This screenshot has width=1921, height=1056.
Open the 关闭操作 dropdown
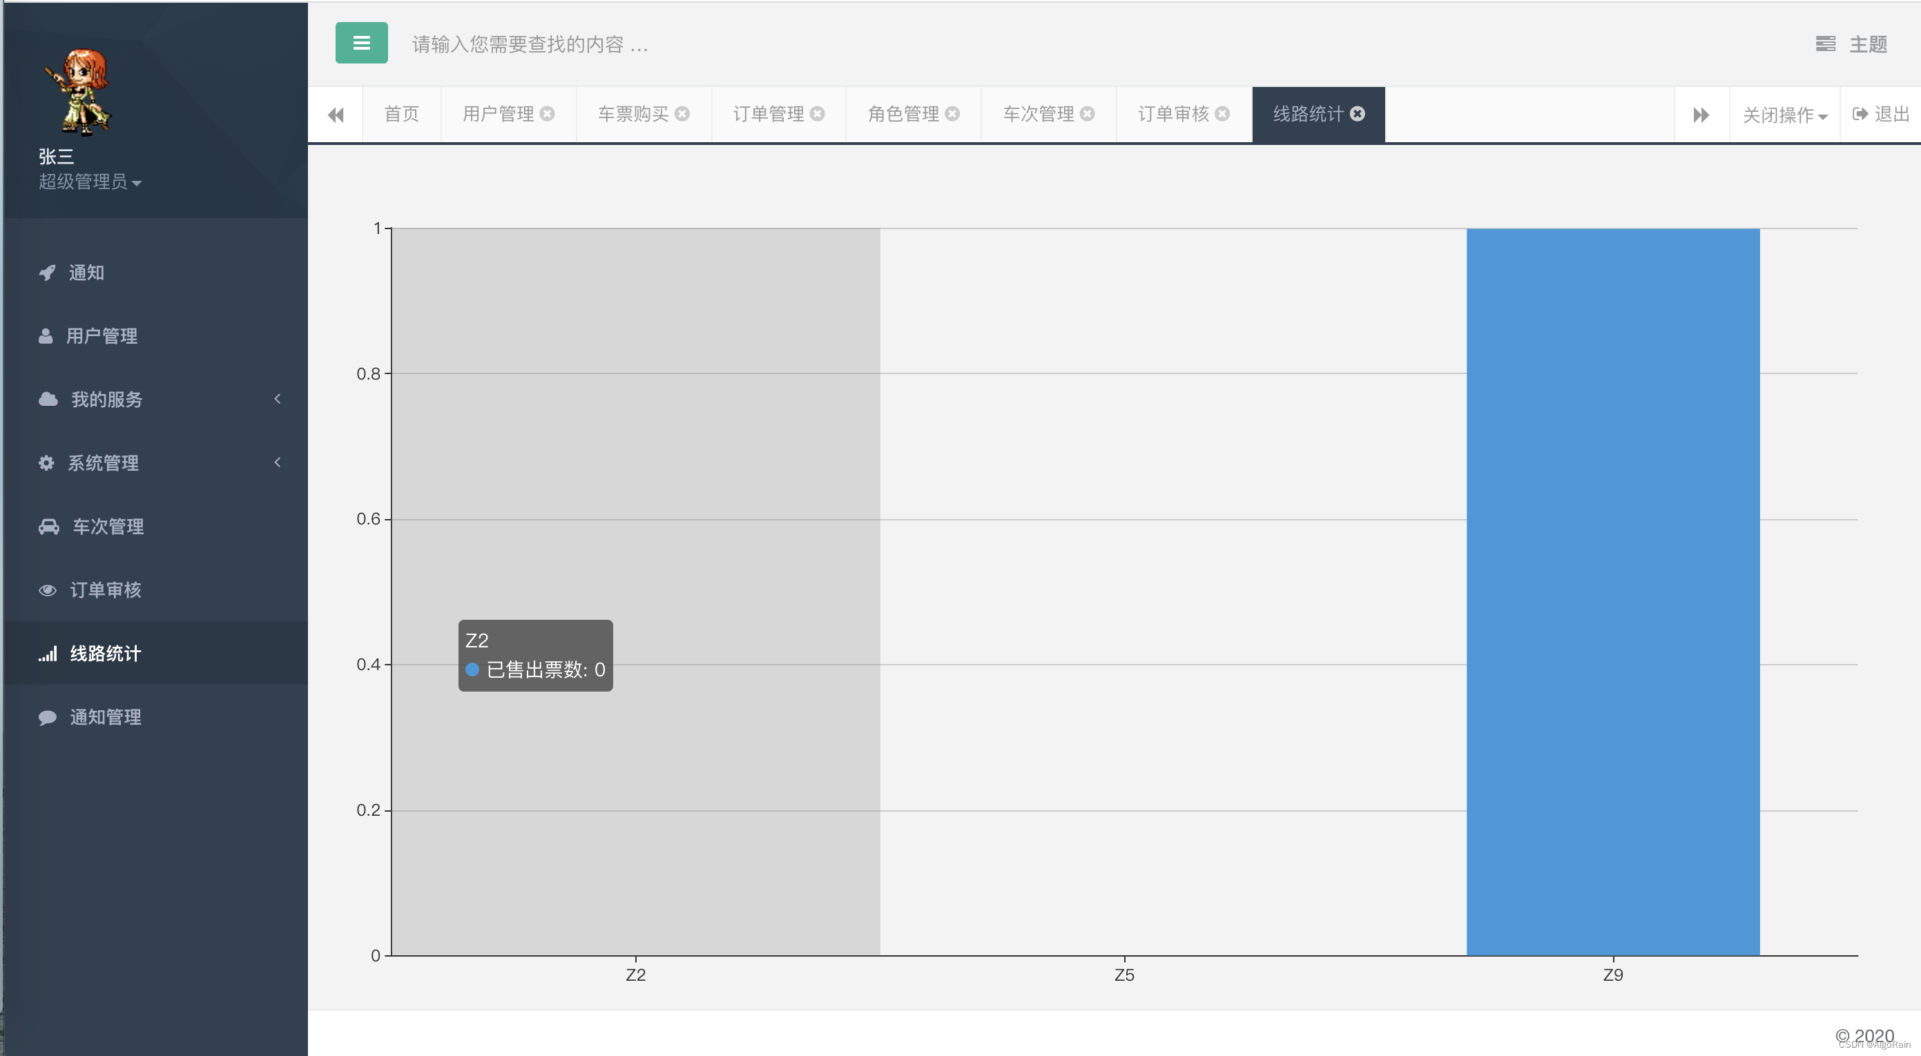(x=1784, y=115)
